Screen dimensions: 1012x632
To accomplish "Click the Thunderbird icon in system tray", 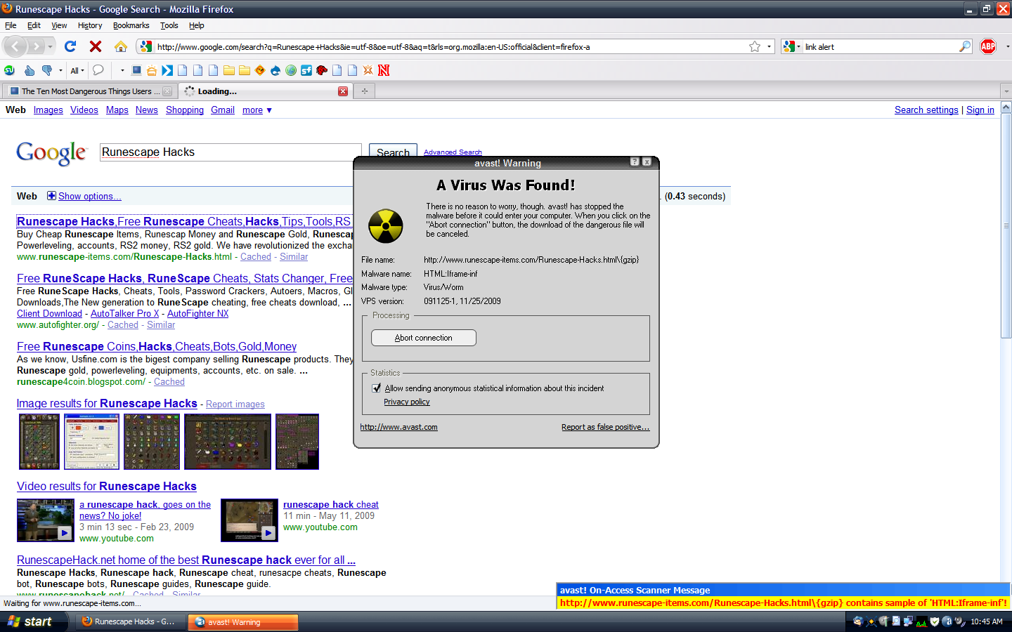I will tap(858, 621).
